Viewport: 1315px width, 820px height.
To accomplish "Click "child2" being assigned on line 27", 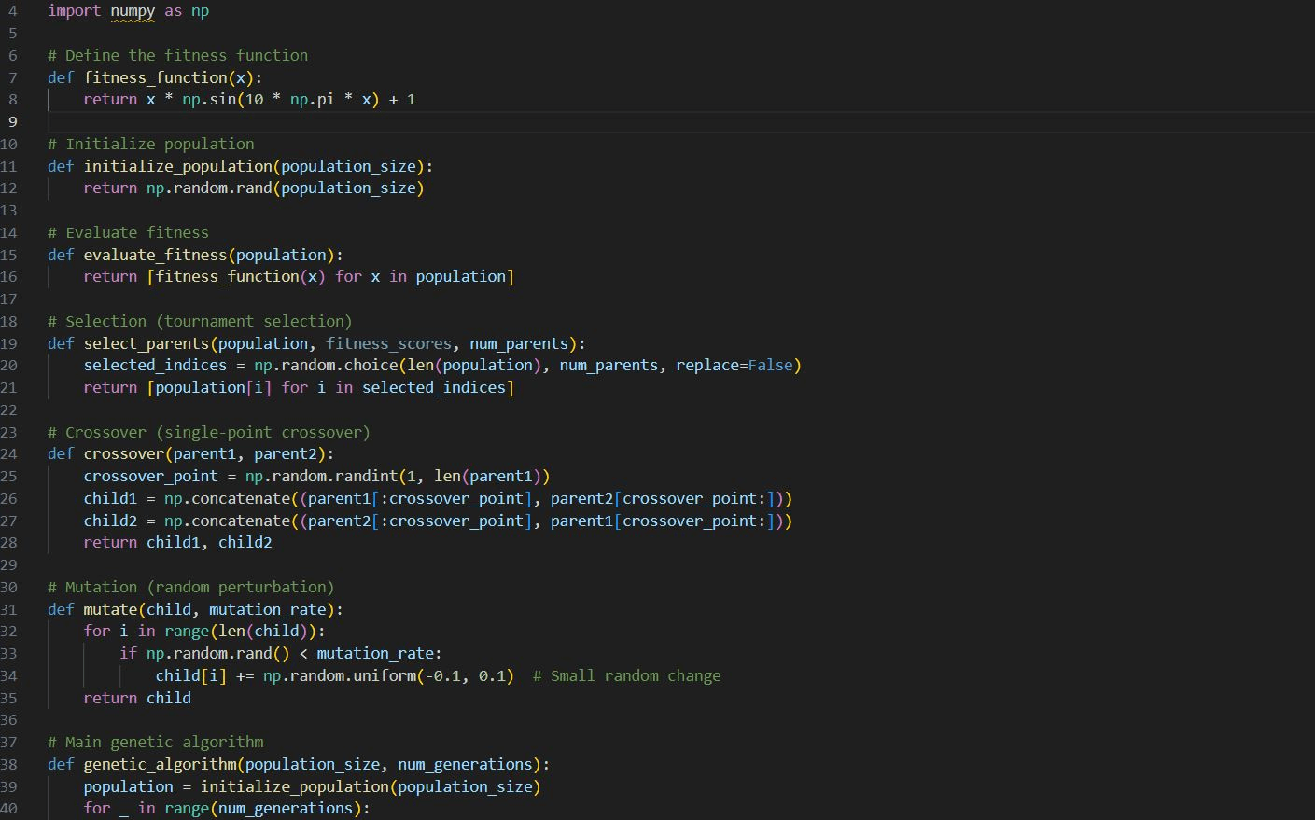I will pyautogui.click(x=110, y=521).
